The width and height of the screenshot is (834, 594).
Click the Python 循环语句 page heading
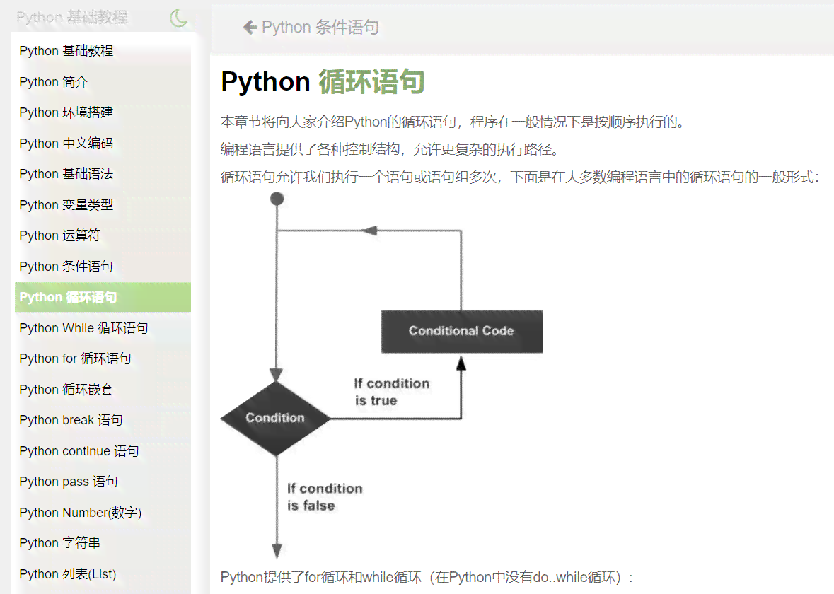tap(323, 82)
